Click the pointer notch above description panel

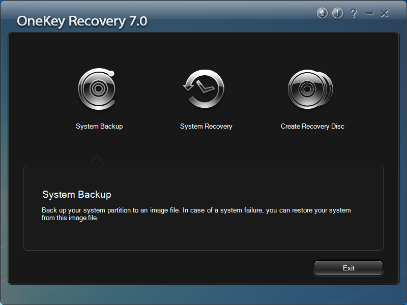[x=96, y=160]
